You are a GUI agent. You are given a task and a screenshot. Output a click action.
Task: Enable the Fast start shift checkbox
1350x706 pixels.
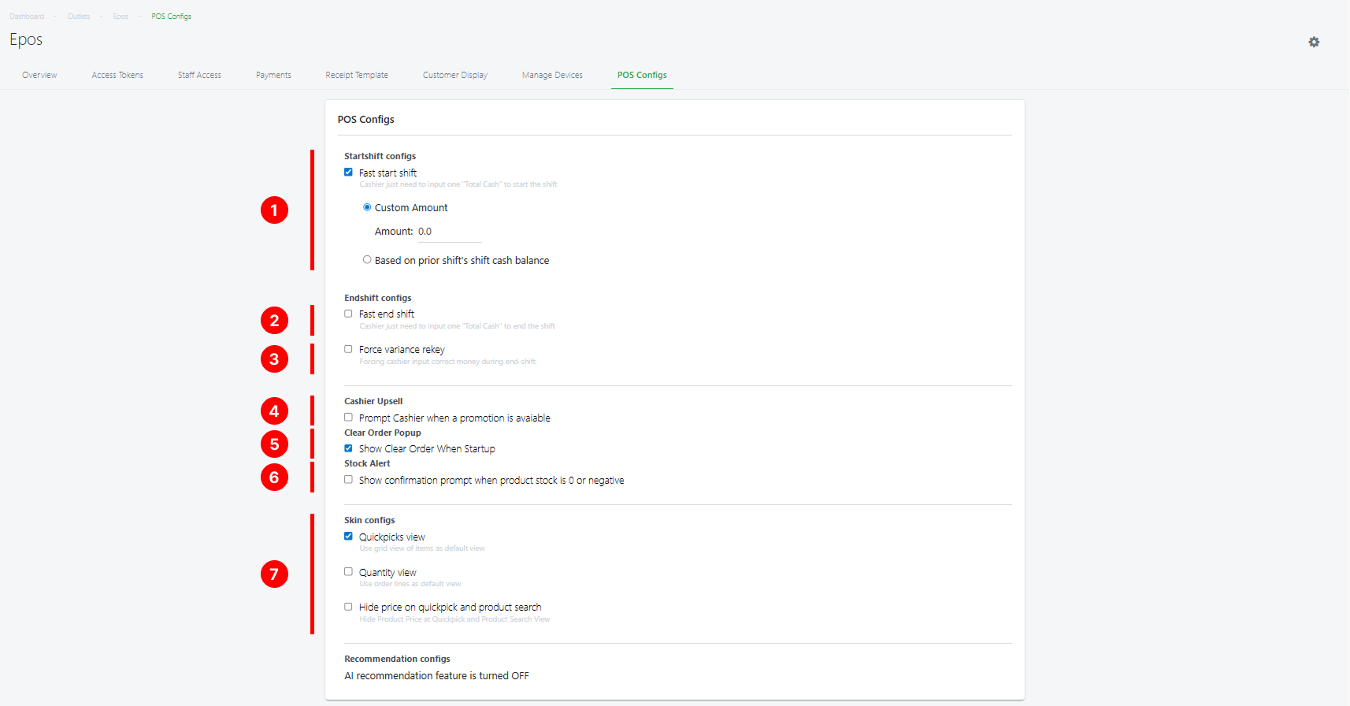point(348,173)
